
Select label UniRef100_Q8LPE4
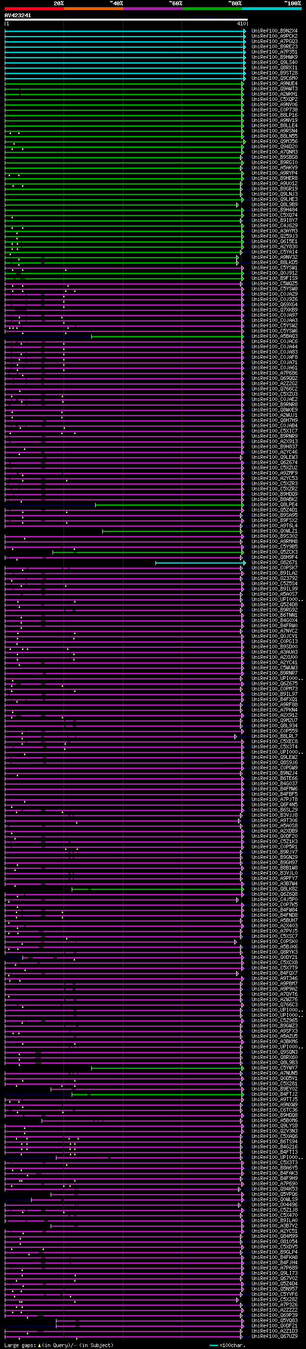[x=274, y=505]
